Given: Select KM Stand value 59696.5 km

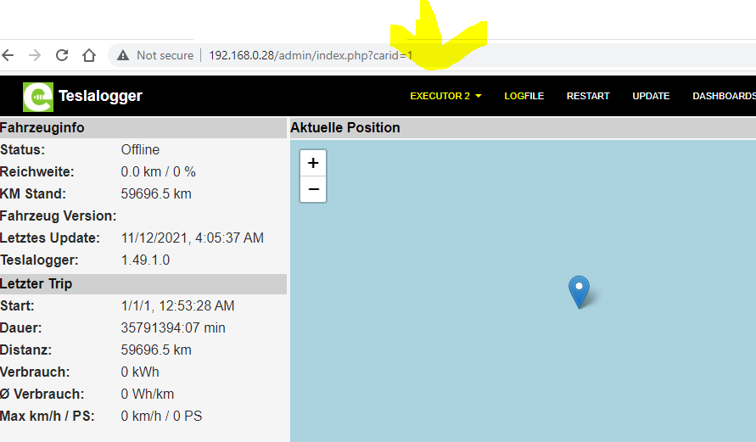Looking at the screenshot, I should 156,193.
